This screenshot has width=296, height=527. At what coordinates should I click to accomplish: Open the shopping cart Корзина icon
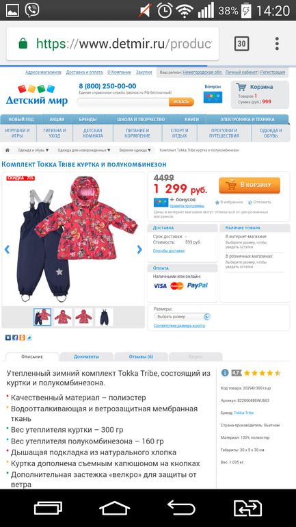(241, 87)
